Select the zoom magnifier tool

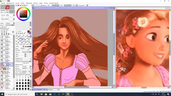[19, 33]
